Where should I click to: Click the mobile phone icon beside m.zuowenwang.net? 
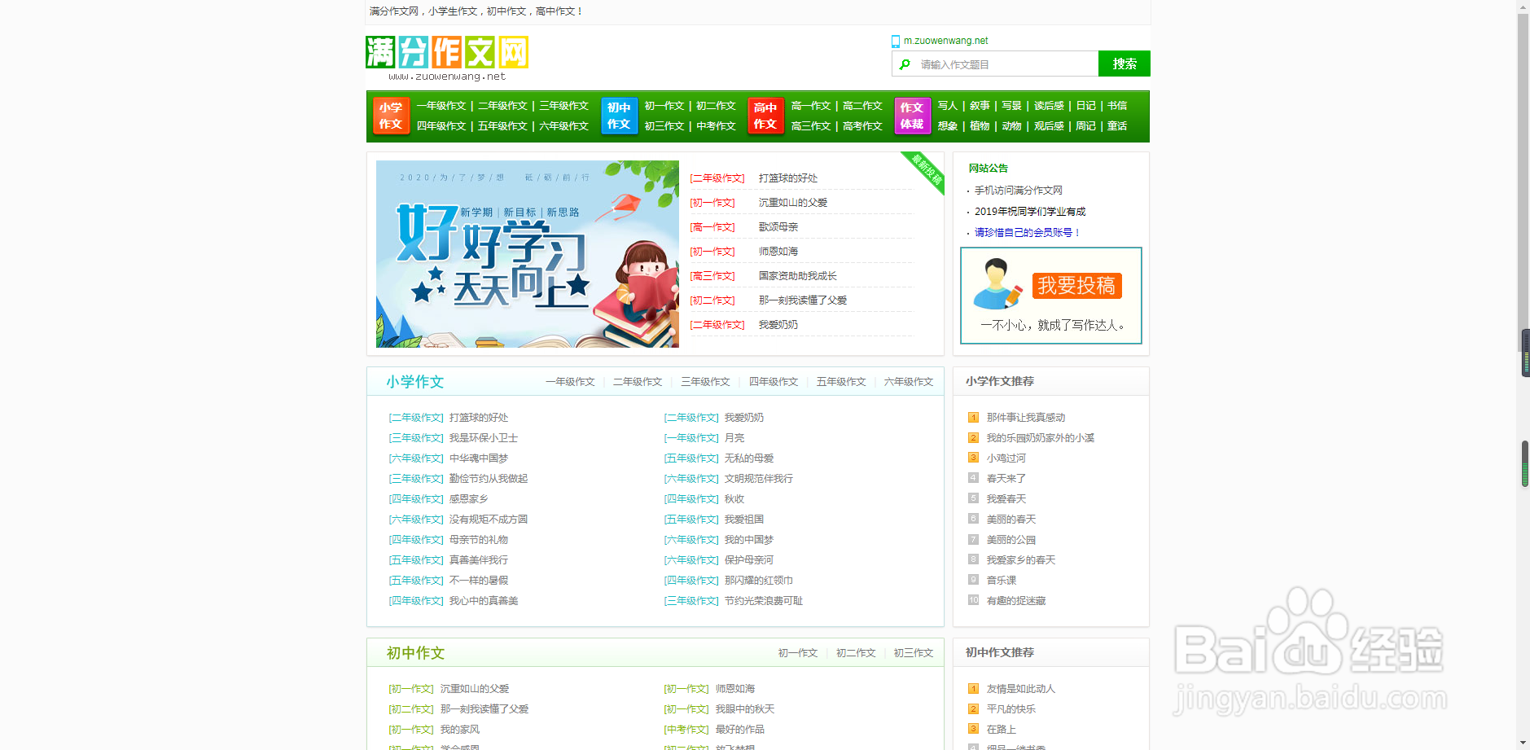click(893, 41)
